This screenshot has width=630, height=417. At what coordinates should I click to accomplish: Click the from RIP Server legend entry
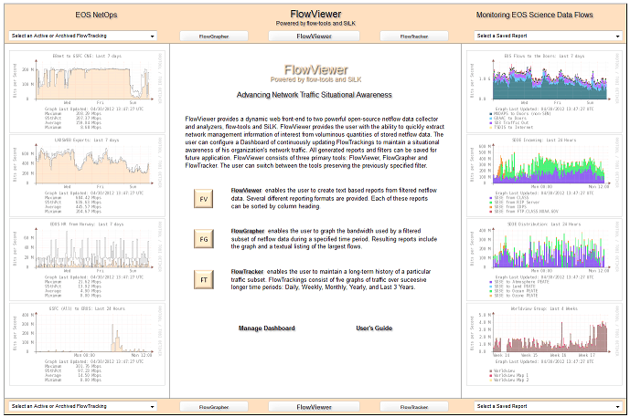514,202
